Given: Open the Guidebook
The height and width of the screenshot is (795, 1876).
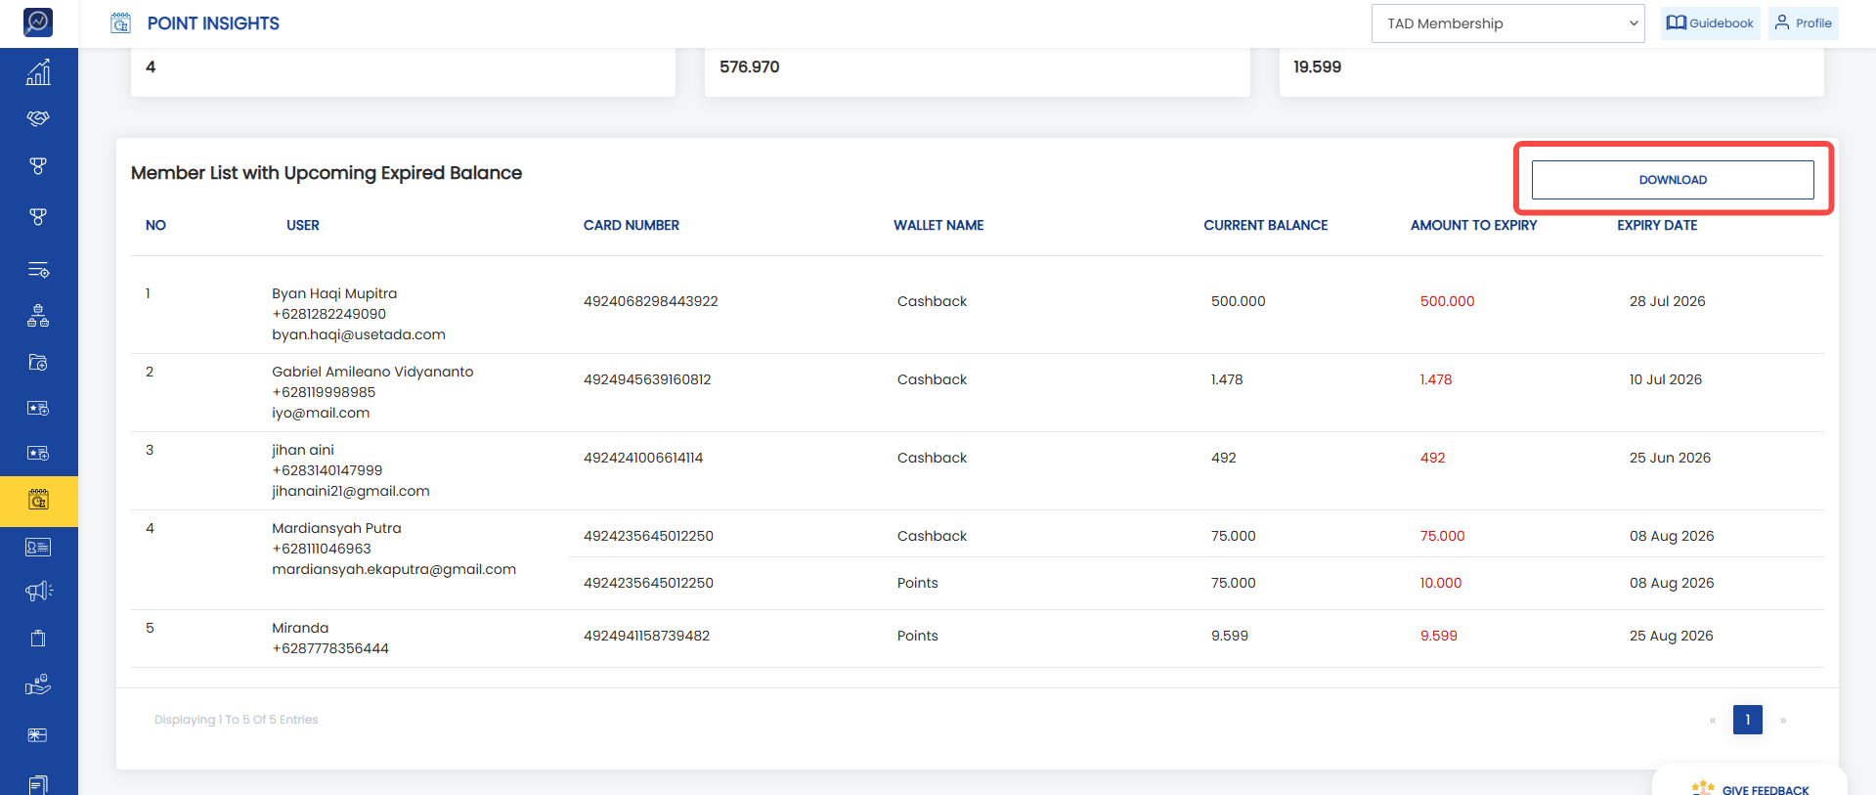Looking at the screenshot, I should click(1711, 23).
